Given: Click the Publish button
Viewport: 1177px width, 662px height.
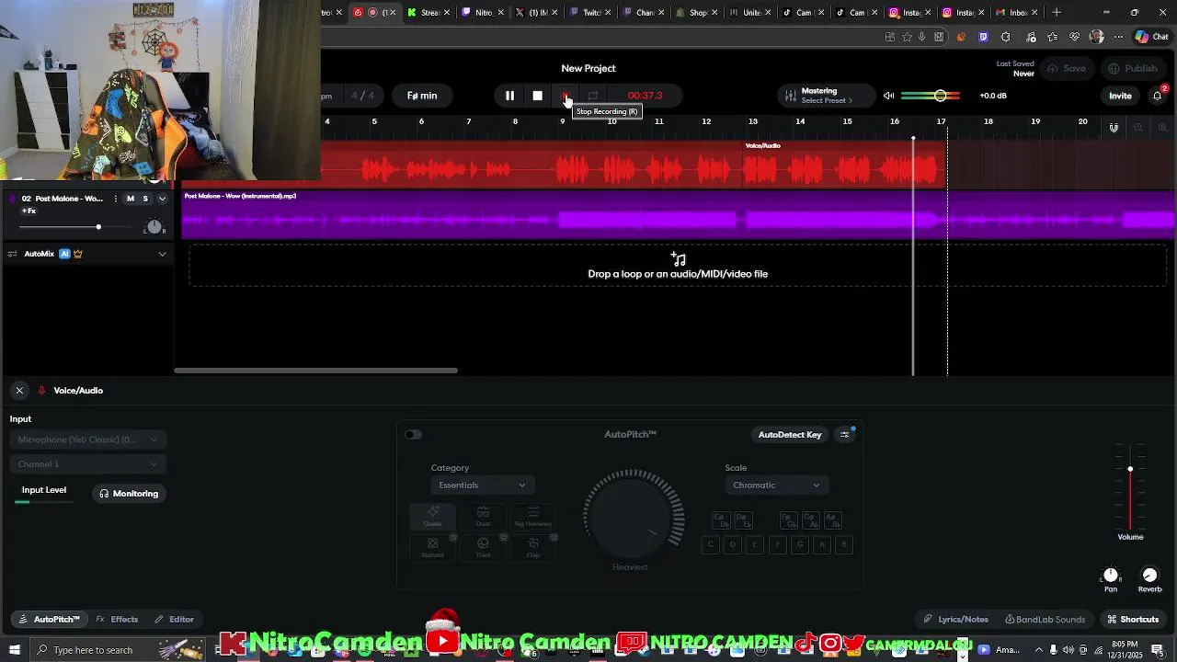Looking at the screenshot, I should tap(1133, 68).
